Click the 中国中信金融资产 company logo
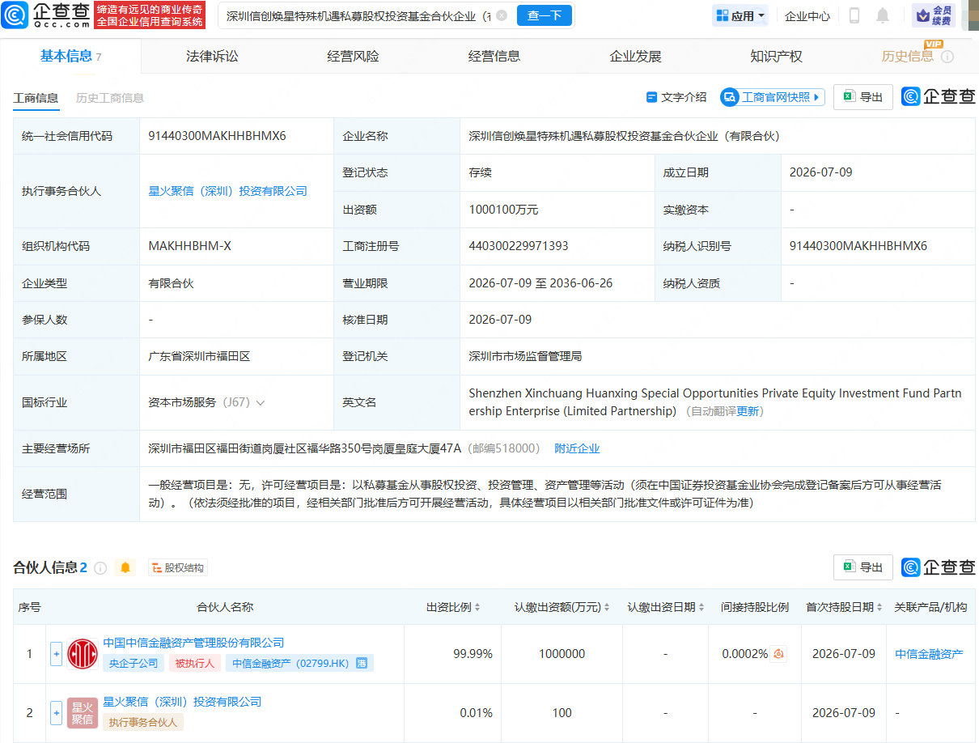 (x=83, y=653)
